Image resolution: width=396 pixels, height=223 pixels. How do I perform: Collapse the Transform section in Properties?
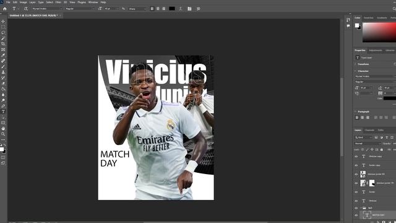click(x=355, y=64)
